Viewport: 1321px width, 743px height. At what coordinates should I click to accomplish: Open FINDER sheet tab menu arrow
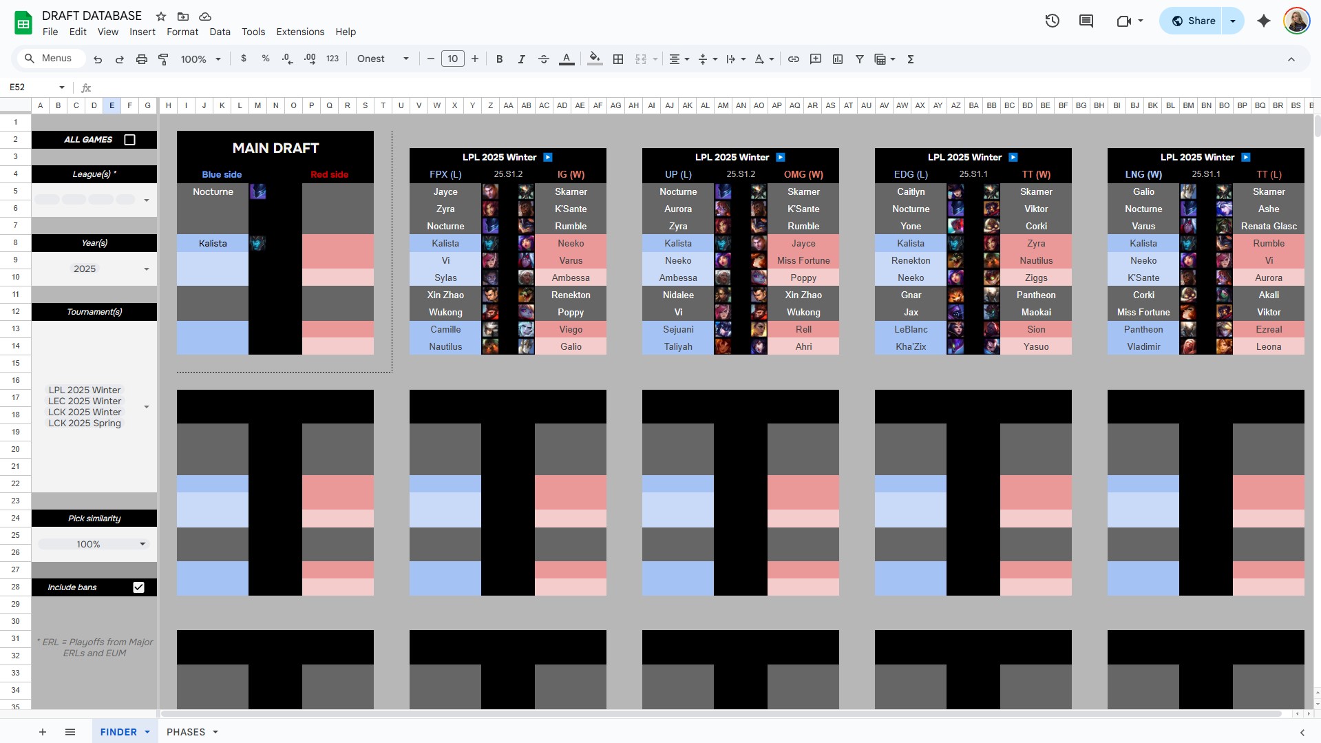coord(147,732)
